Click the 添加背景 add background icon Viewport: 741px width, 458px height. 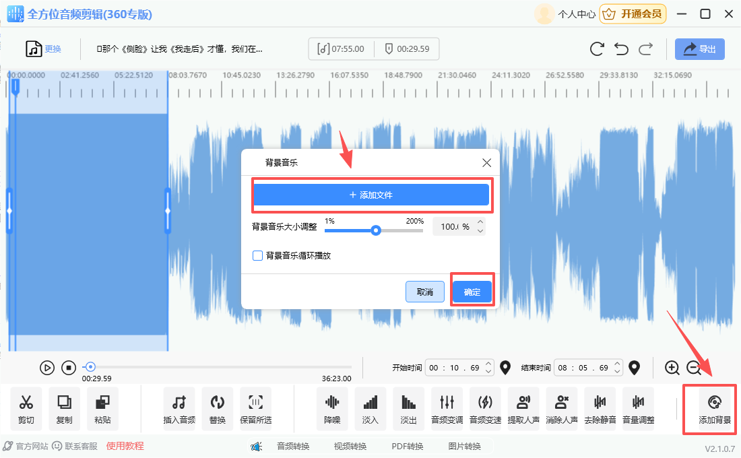pyautogui.click(x=714, y=408)
